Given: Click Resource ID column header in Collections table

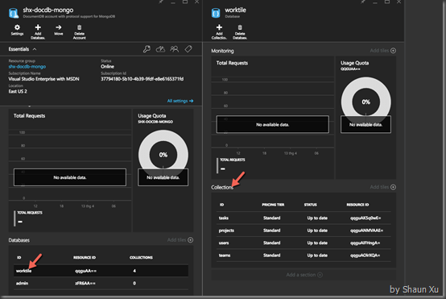Looking at the screenshot, I should [x=357, y=205].
